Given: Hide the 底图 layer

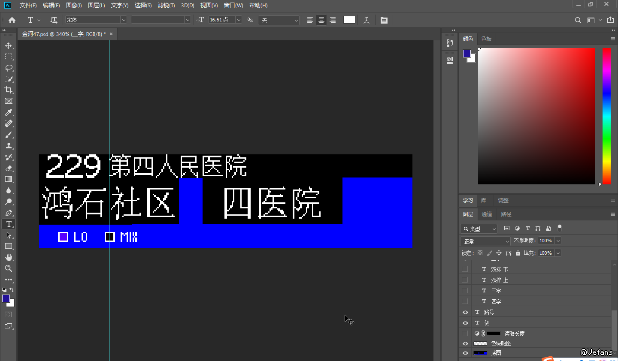Looking at the screenshot, I should [x=465, y=353].
